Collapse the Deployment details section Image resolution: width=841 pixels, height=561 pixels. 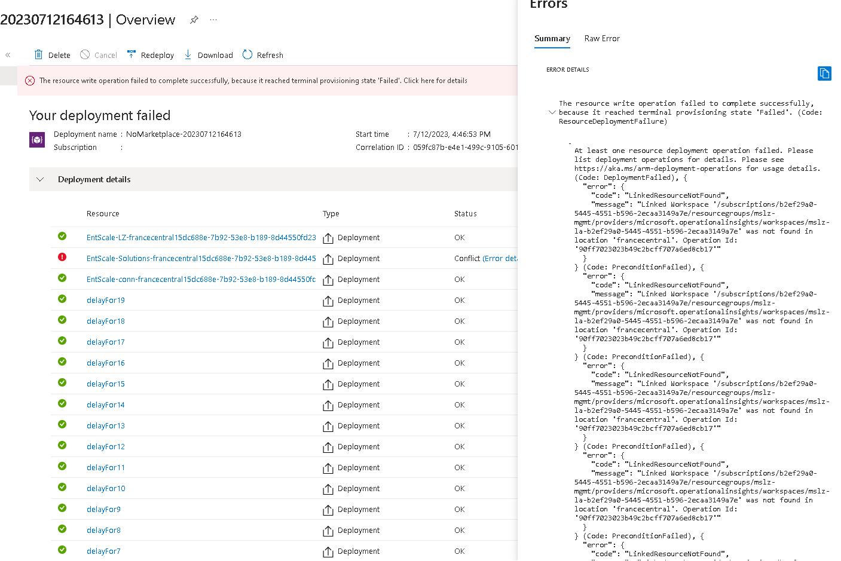pos(39,179)
